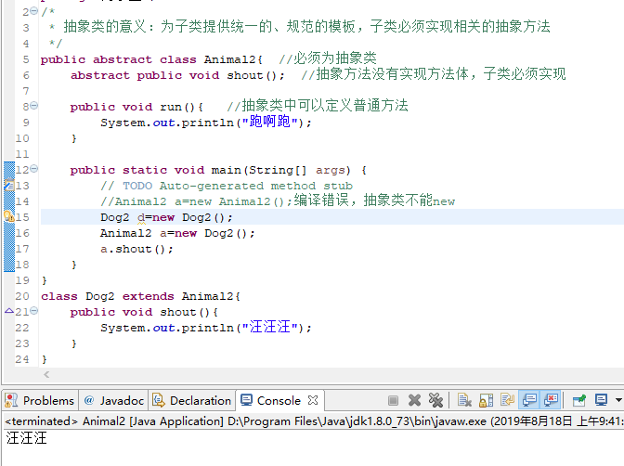This screenshot has height=466, width=624.
Task: Click the Console tab monitor icon
Action: coord(246,400)
